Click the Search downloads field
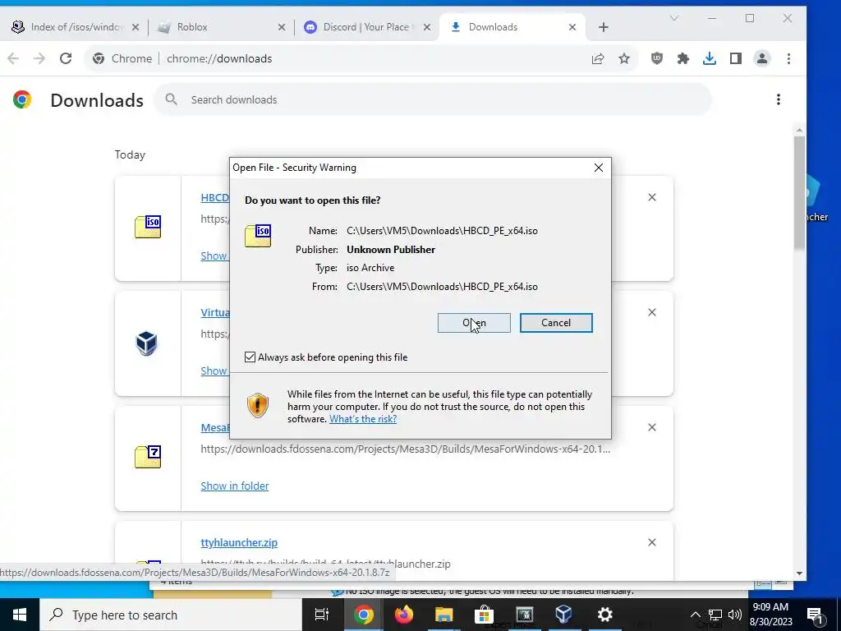The image size is (841, 631). click(x=434, y=99)
